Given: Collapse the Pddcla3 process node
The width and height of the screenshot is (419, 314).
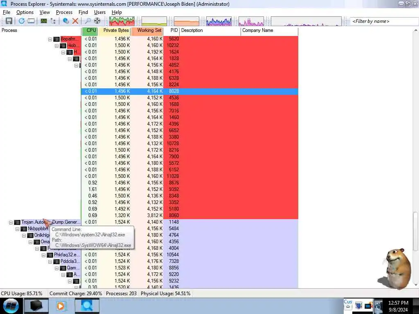Looking at the screenshot, I should click(x=50, y=262).
